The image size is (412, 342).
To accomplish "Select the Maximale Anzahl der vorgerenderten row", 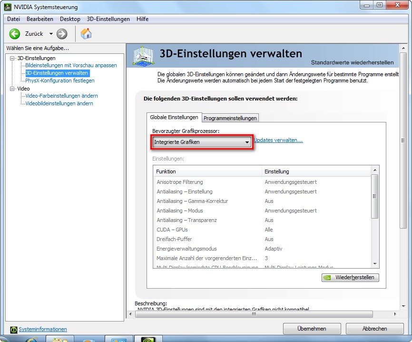I will [262, 258].
